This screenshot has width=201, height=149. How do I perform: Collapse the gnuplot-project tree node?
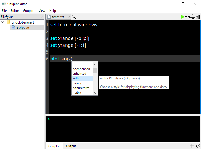[2, 22]
